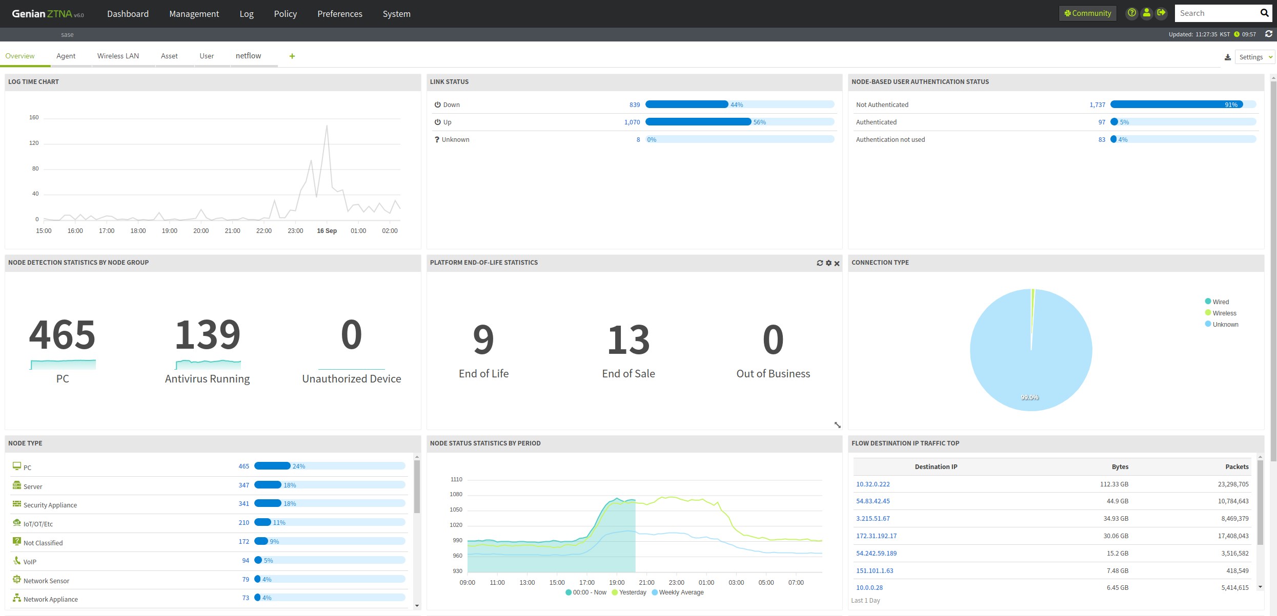This screenshot has height=616, width=1277.
Task: Switch to the netflow tab
Action: pyautogui.click(x=248, y=56)
